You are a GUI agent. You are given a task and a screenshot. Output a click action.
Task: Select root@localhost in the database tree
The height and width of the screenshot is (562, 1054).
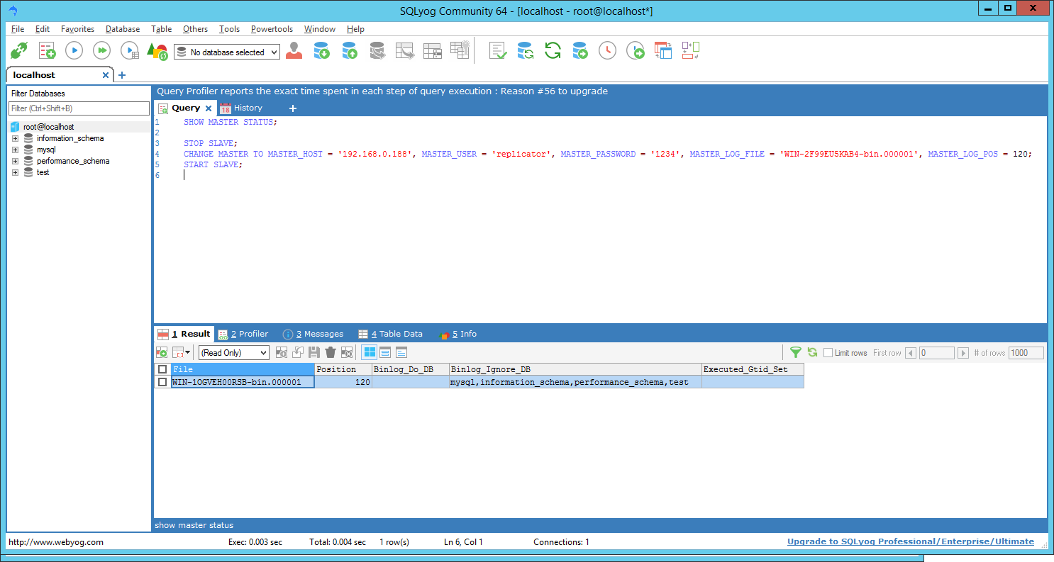pos(48,127)
